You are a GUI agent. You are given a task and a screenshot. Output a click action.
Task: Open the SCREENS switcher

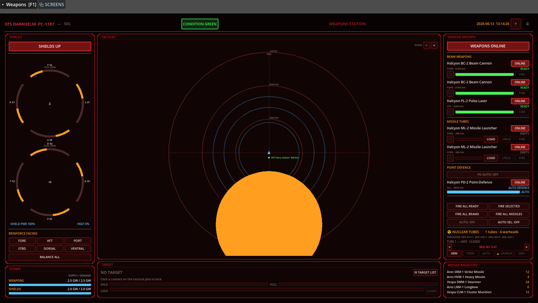pyautogui.click(x=52, y=4)
